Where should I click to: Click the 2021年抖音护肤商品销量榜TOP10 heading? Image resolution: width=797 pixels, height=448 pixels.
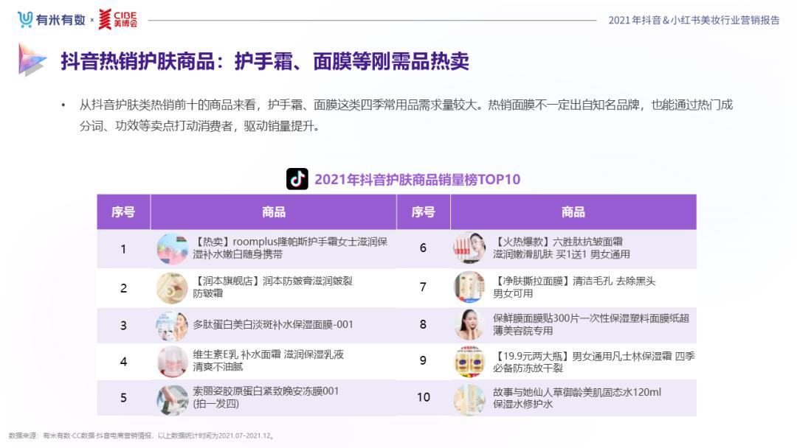[x=417, y=180]
